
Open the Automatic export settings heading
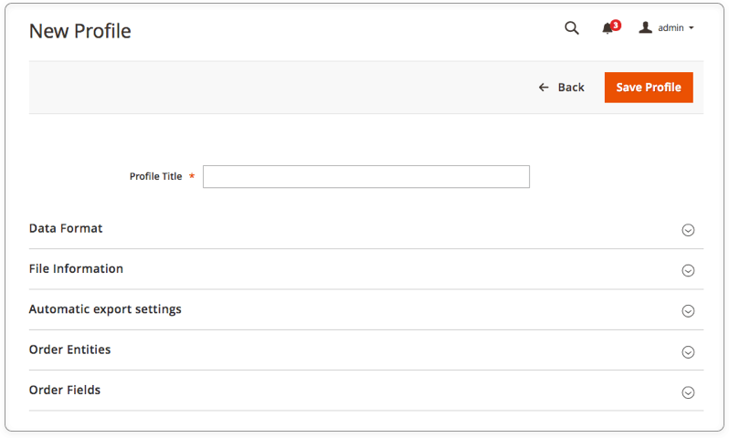[x=105, y=309]
